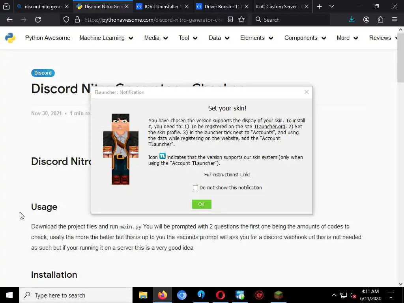Open the Firefox downloads arrow icon
Viewport: 404px width, 303px height.
tap(352, 20)
